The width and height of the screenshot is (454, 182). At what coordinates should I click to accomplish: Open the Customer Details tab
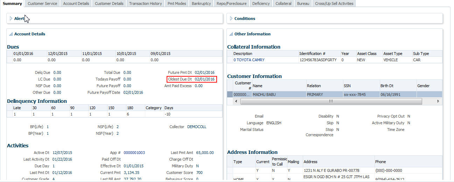pos(109,3)
